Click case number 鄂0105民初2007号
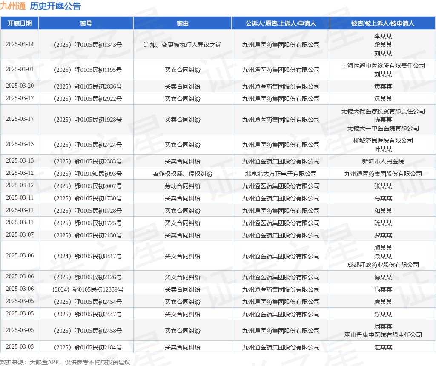 (88, 186)
